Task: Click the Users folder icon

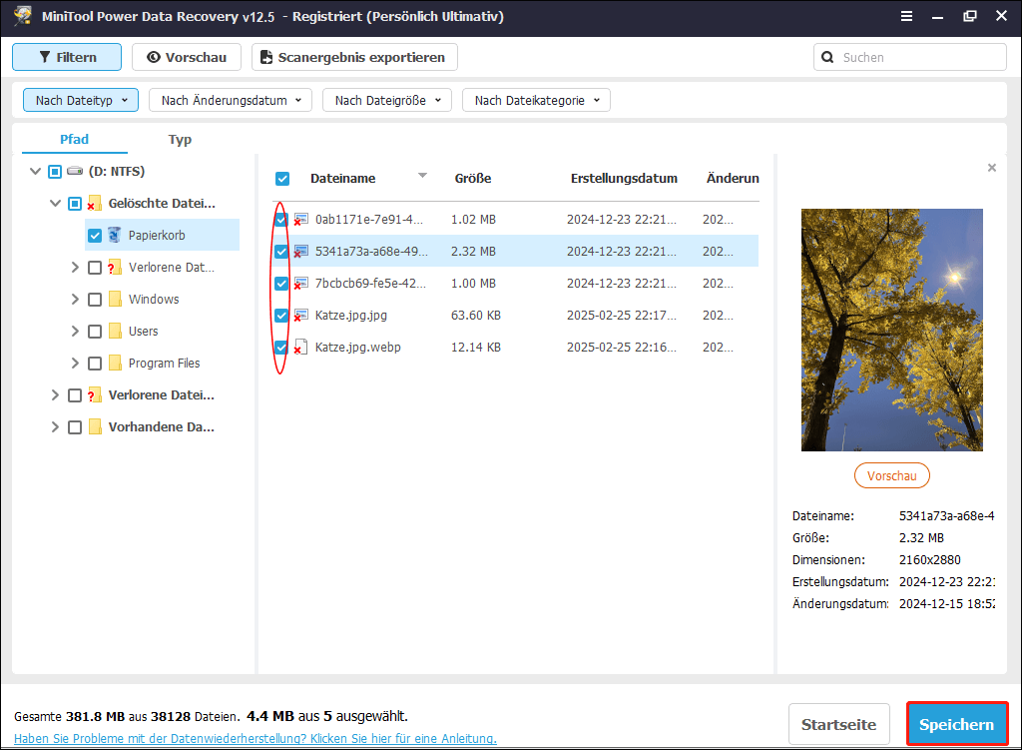Action: [x=115, y=331]
